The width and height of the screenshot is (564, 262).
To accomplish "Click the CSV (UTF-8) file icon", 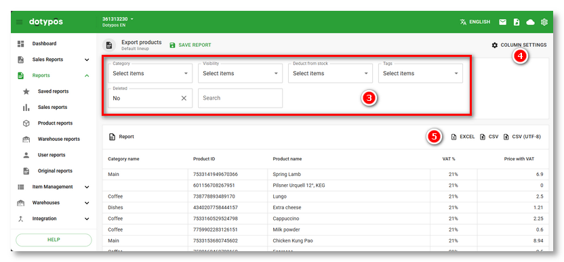I will point(506,137).
